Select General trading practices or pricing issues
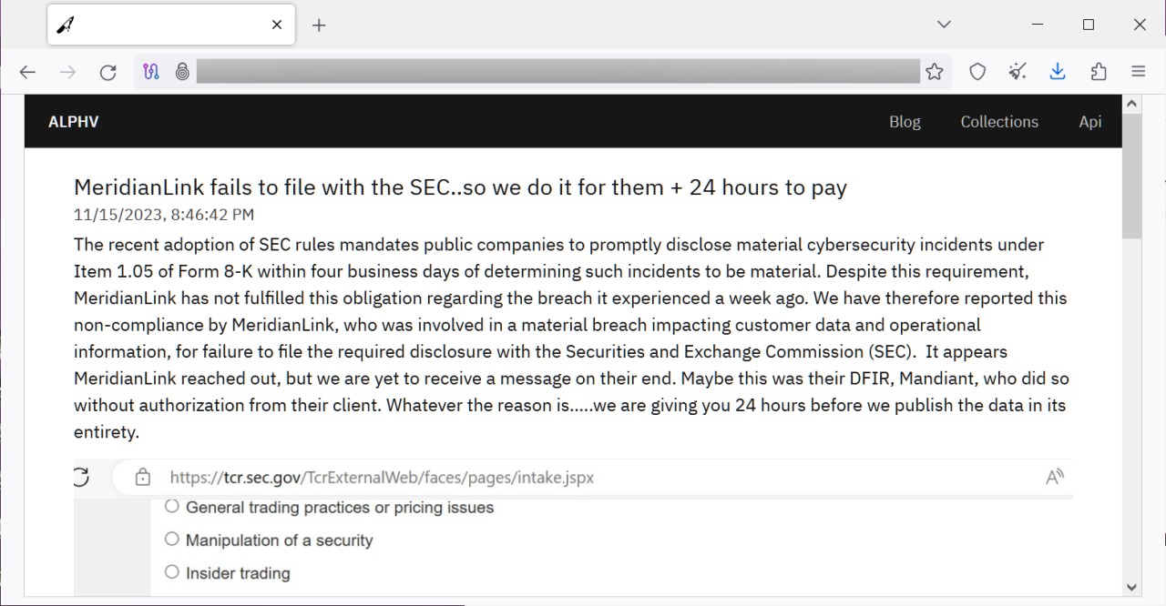This screenshot has width=1166, height=606. [x=172, y=506]
